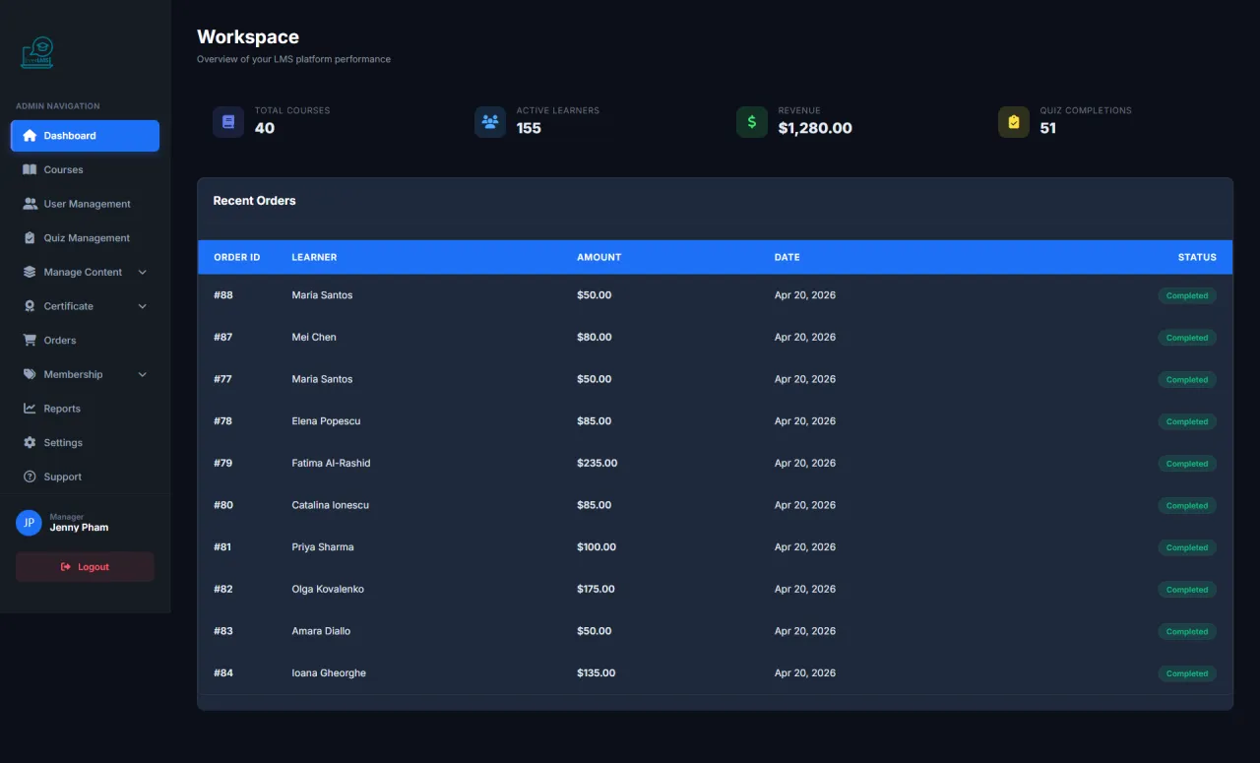The image size is (1260, 763).
Task: Click the Revenue value $1,280.00
Action: click(x=815, y=128)
